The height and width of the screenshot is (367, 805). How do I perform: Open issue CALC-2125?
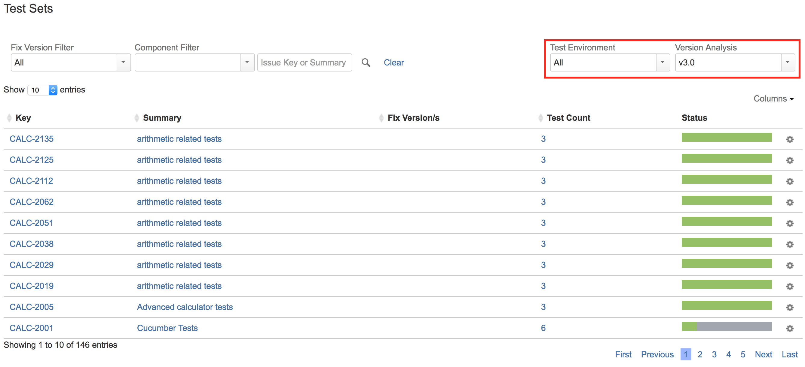[x=32, y=159]
